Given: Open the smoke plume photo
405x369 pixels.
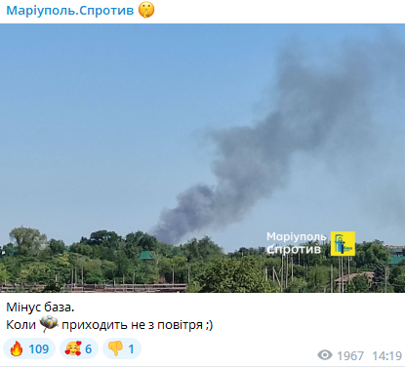Looking at the screenshot, I should pos(202,158).
